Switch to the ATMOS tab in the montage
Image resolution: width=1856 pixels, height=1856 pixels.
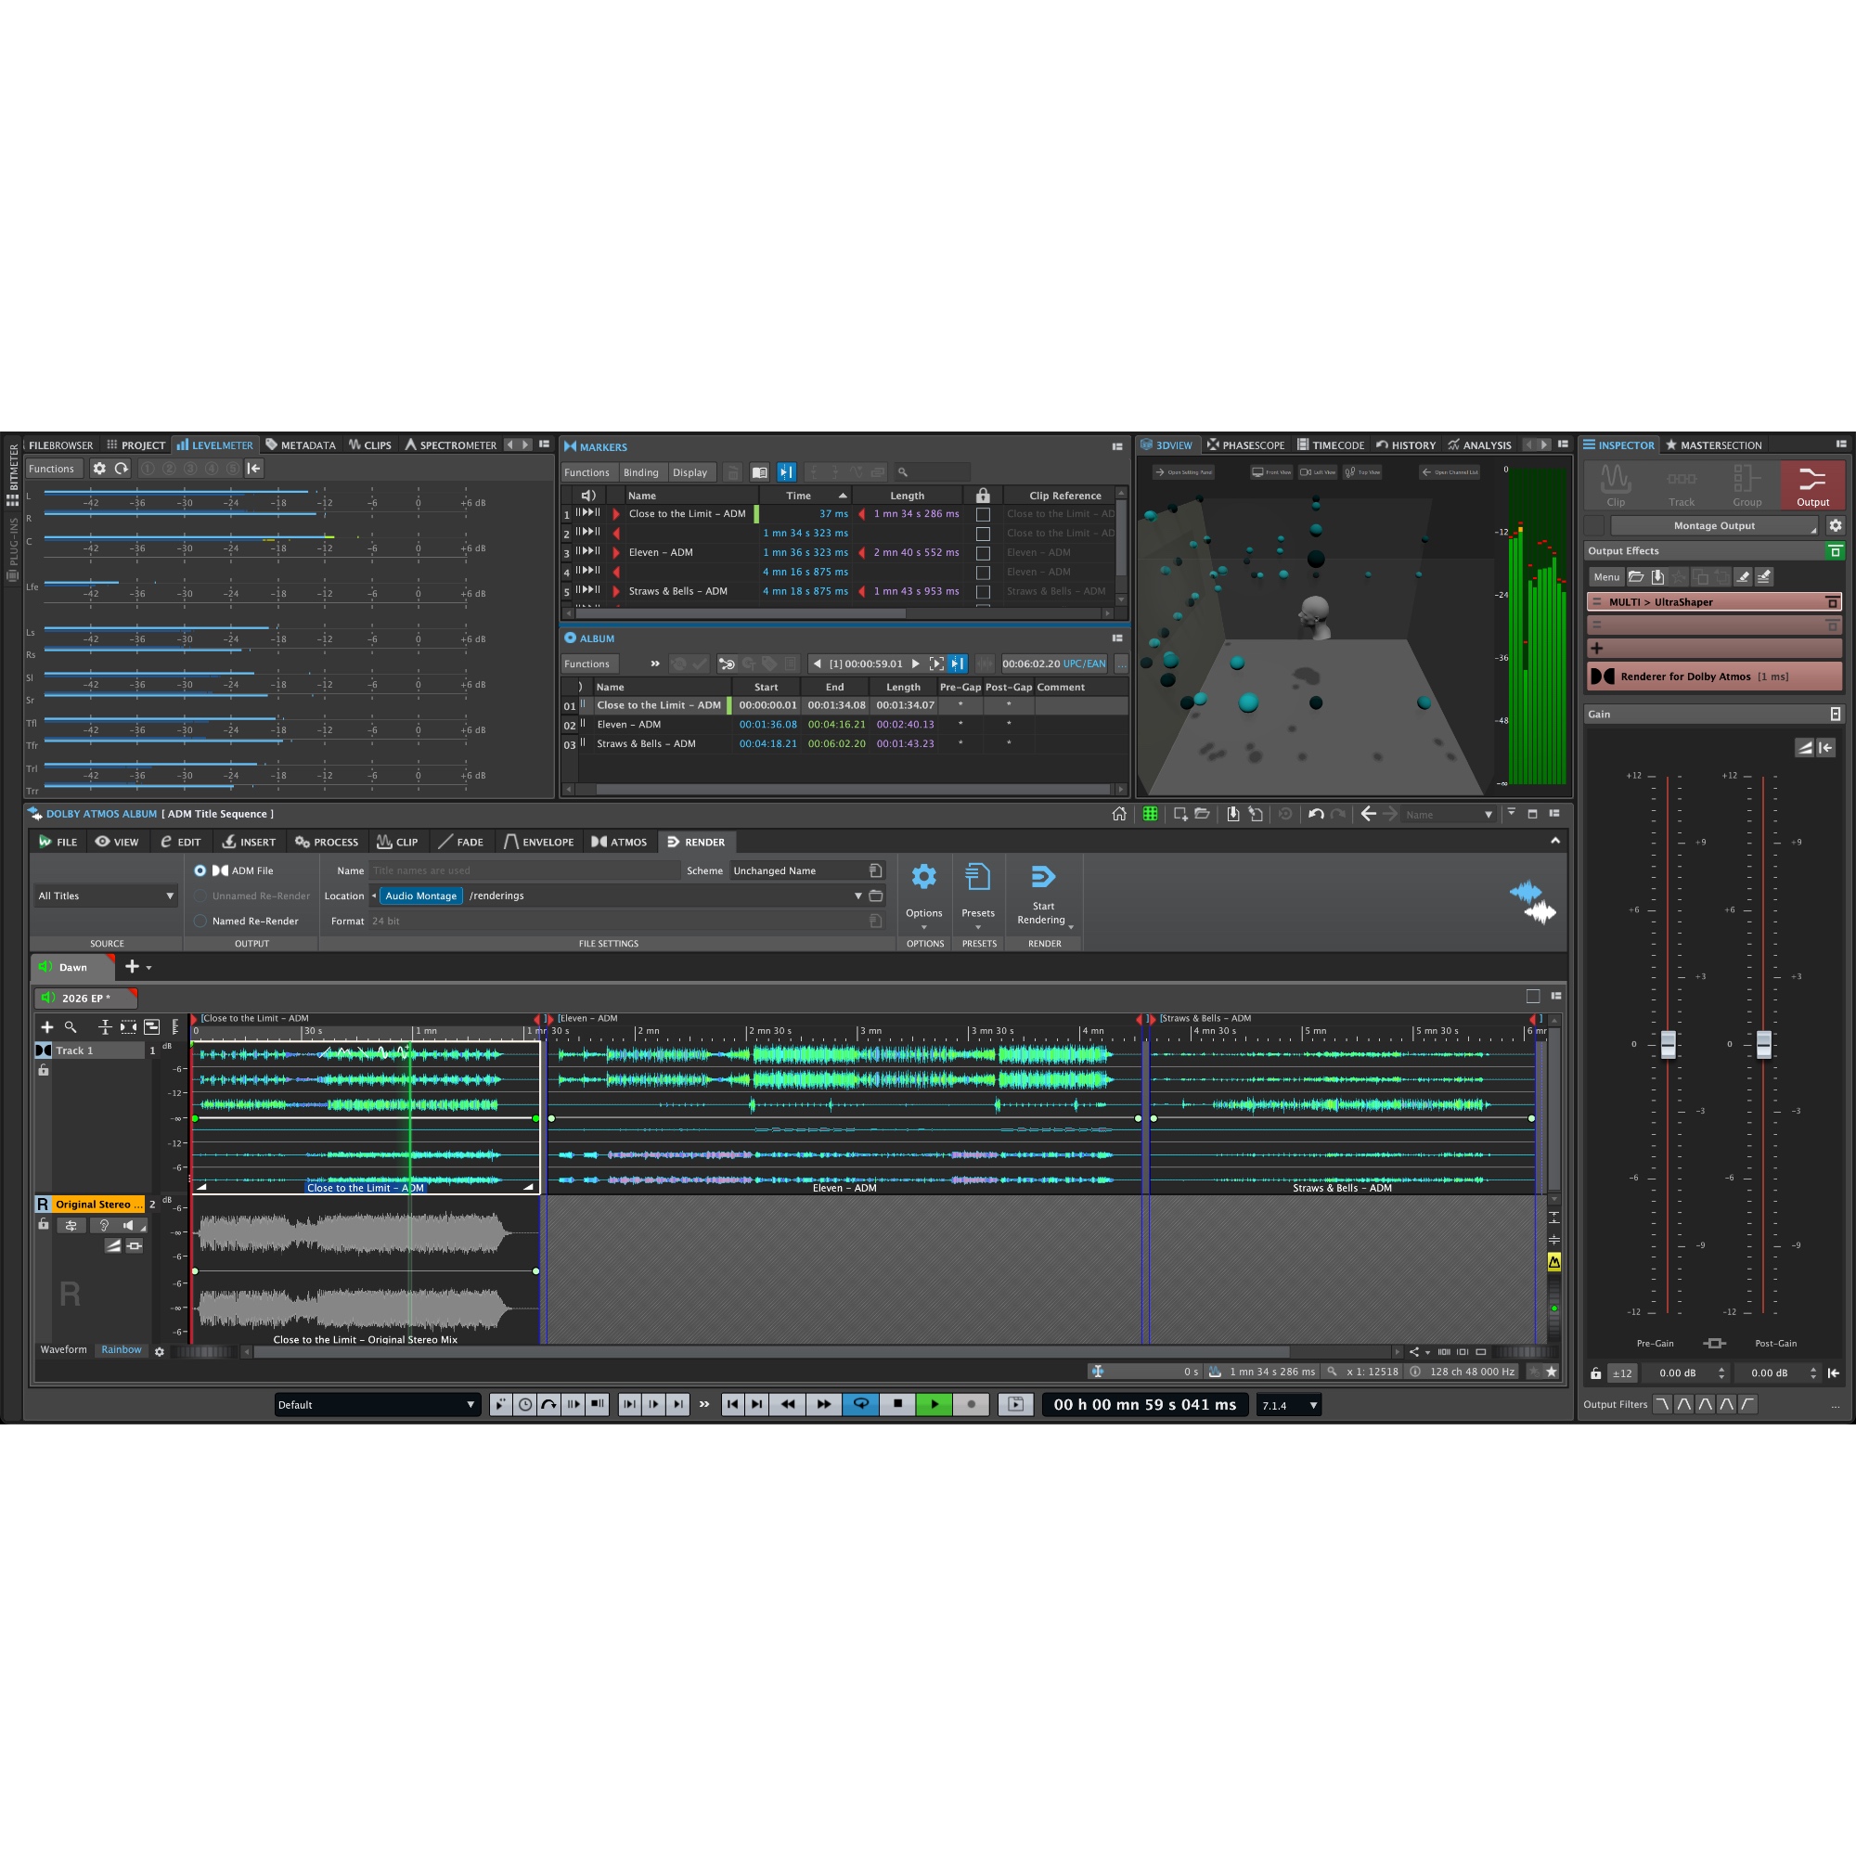(621, 842)
